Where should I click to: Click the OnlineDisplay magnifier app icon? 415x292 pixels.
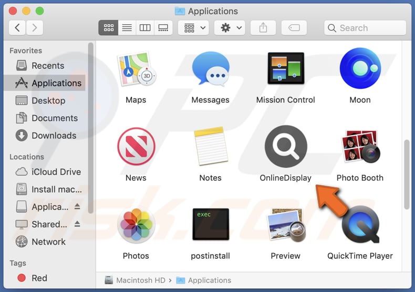tap(286, 146)
